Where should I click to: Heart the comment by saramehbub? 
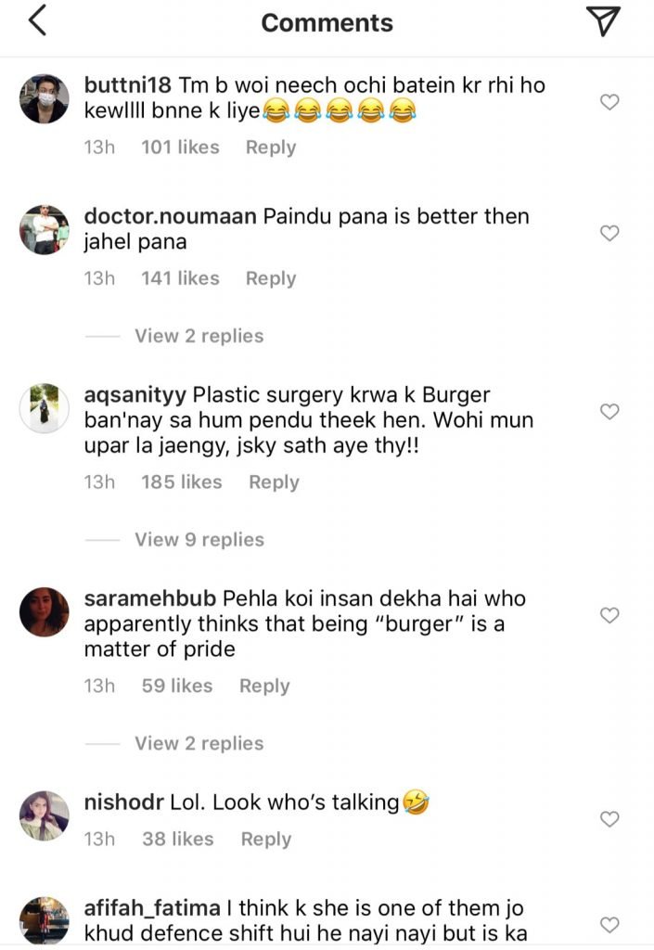click(609, 615)
